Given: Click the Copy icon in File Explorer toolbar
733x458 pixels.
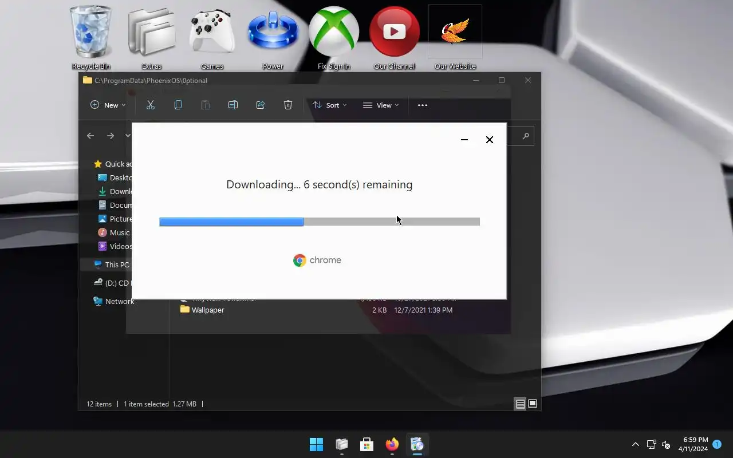Looking at the screenshot, I should pyautogui.click(x=178, y=105).
